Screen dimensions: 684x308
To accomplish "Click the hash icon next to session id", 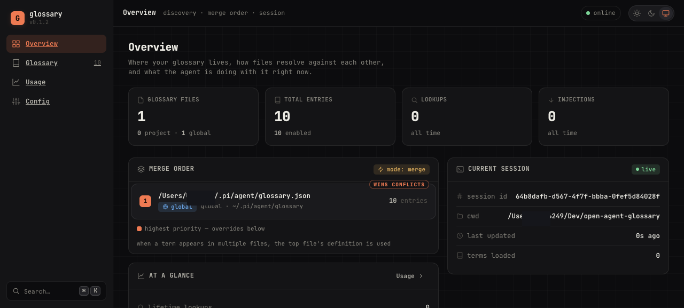I will tap(460, 196).
